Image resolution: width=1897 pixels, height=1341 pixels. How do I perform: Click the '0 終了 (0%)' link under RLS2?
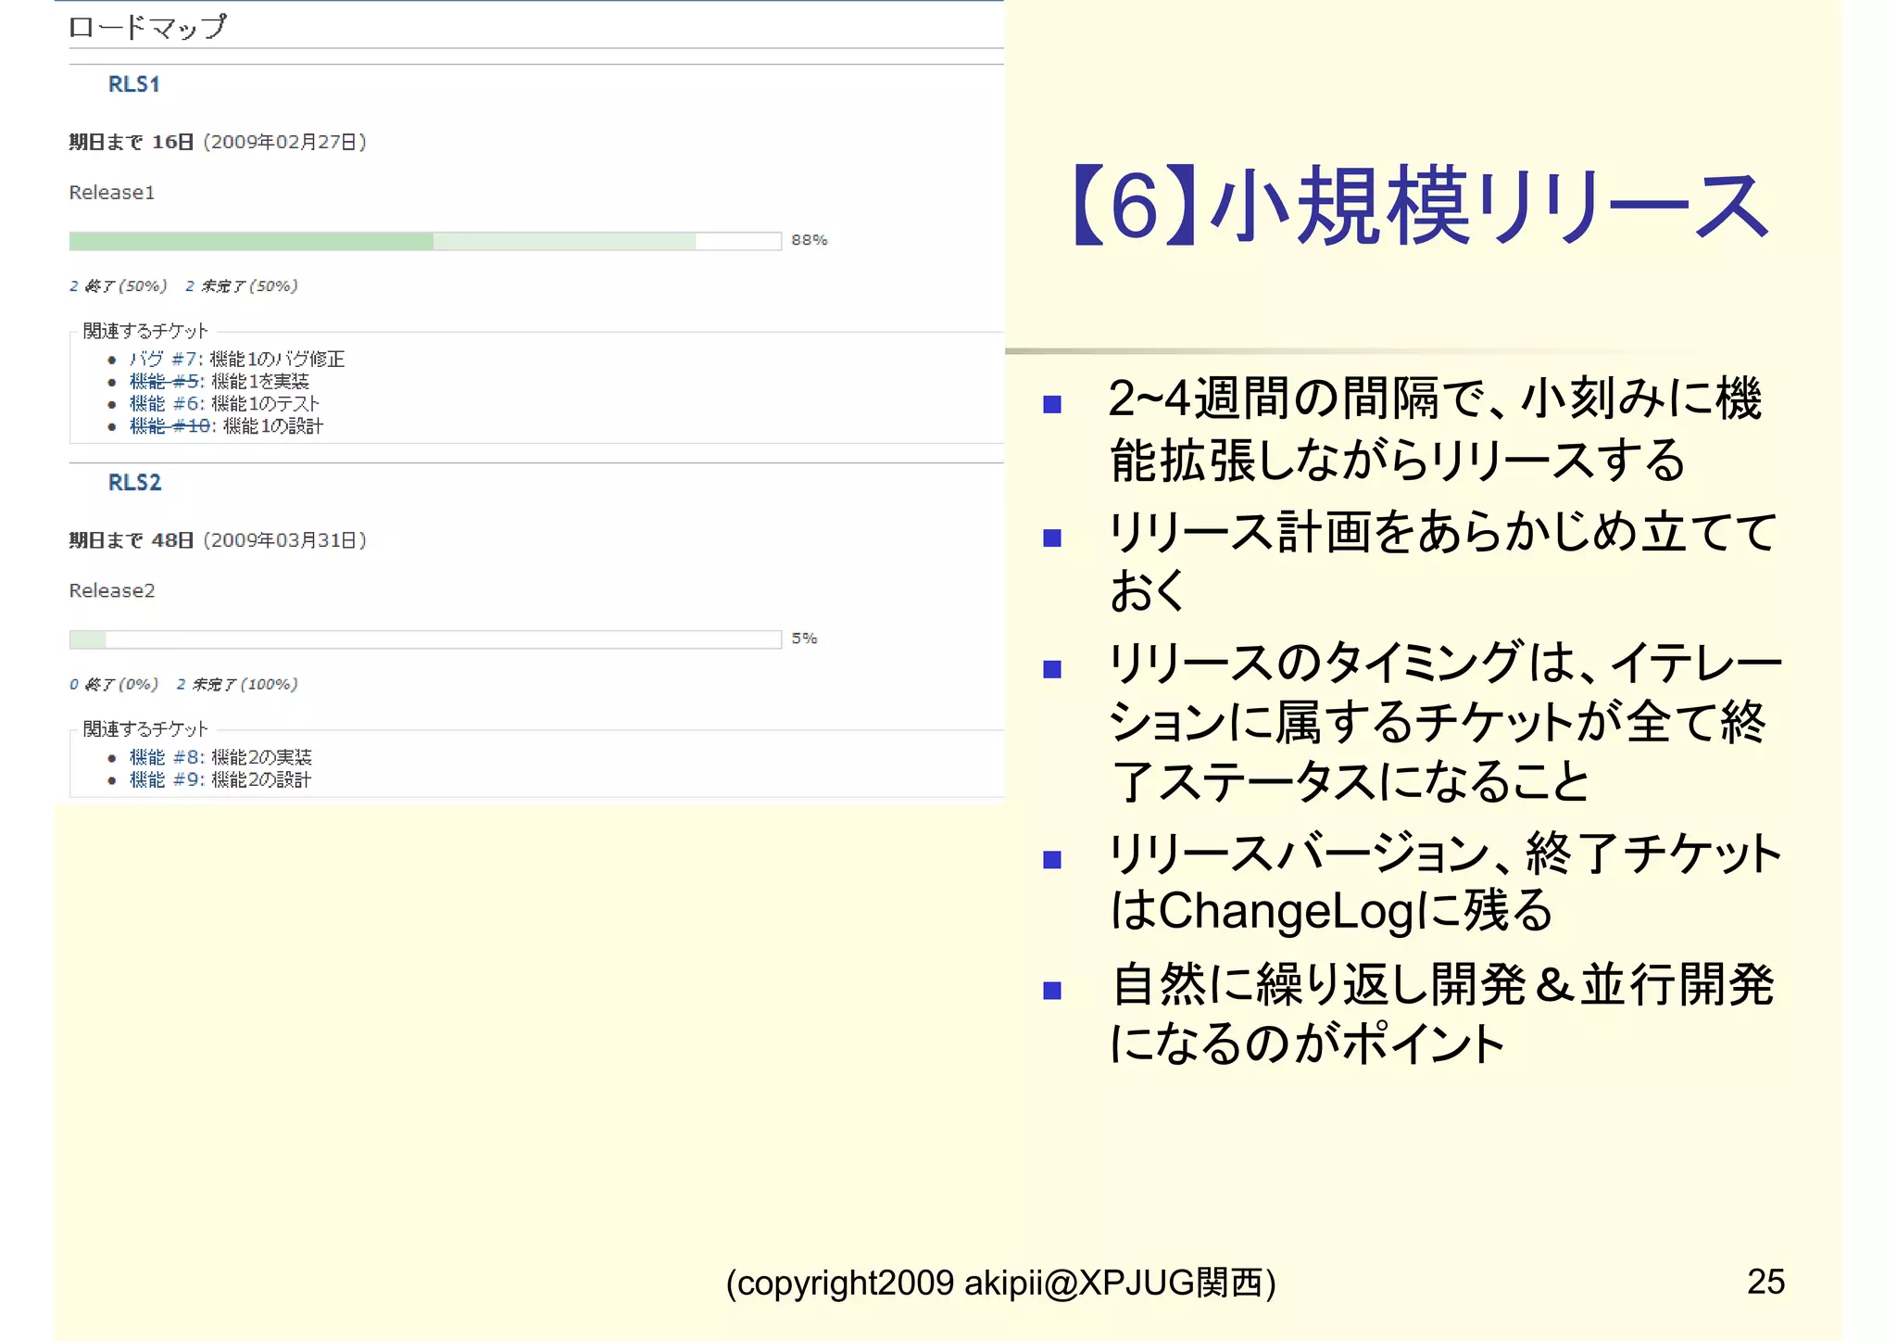(113, 684)
